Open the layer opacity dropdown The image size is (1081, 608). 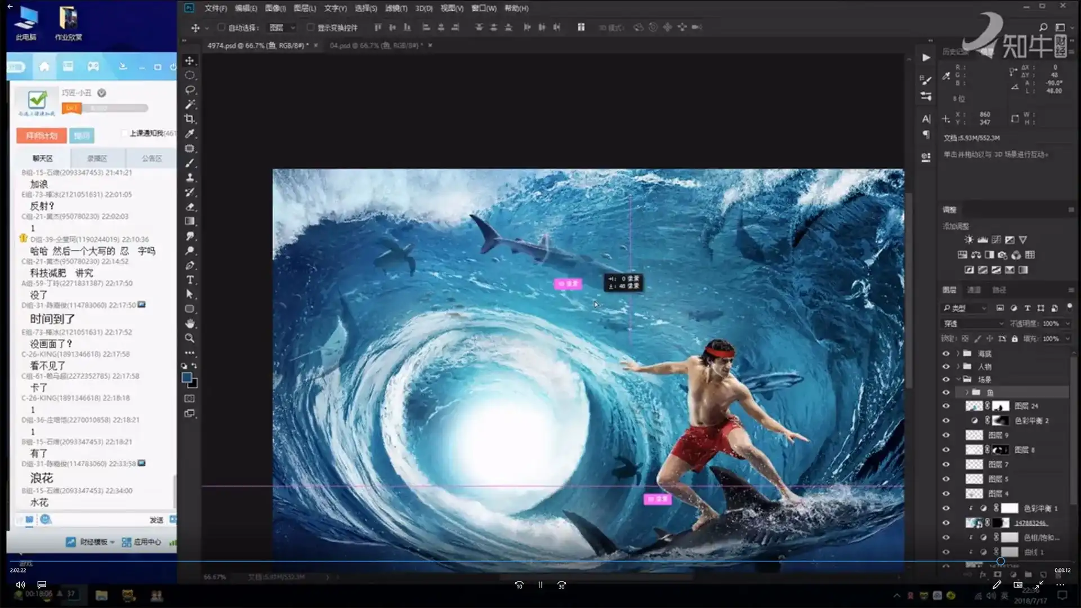tap(1067, 324)
